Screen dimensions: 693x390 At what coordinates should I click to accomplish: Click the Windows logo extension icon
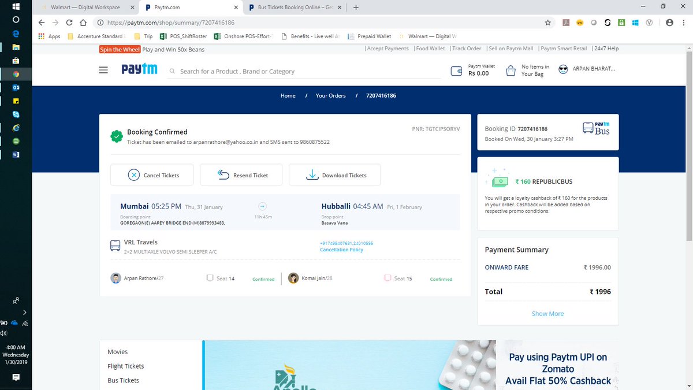point(635,23)
